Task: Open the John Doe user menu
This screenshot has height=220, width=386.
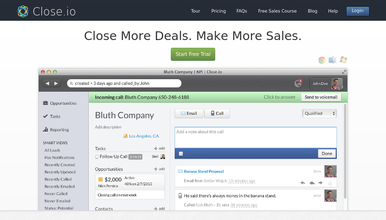Action: tap(327, 83)
